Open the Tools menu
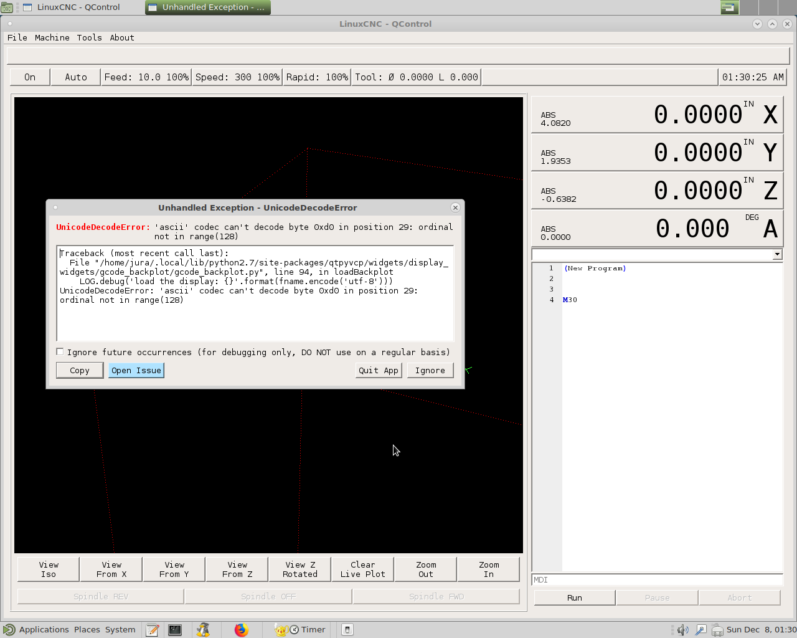 (x=89, y=37)
